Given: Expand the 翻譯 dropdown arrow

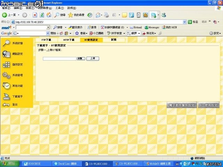Looking at the screenshot, I should 139,33.
